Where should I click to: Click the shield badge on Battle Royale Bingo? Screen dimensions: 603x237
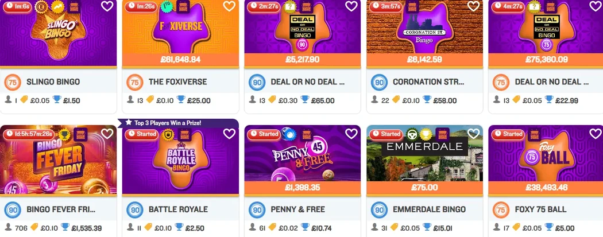coord(168,134)
